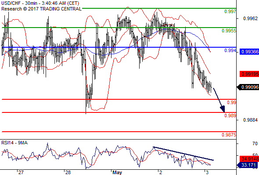Click the blue 33.171 RSI value tag

pos(248,165)
